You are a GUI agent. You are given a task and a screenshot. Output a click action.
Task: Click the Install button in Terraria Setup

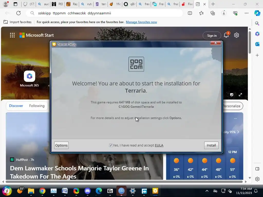pos(211,145)
